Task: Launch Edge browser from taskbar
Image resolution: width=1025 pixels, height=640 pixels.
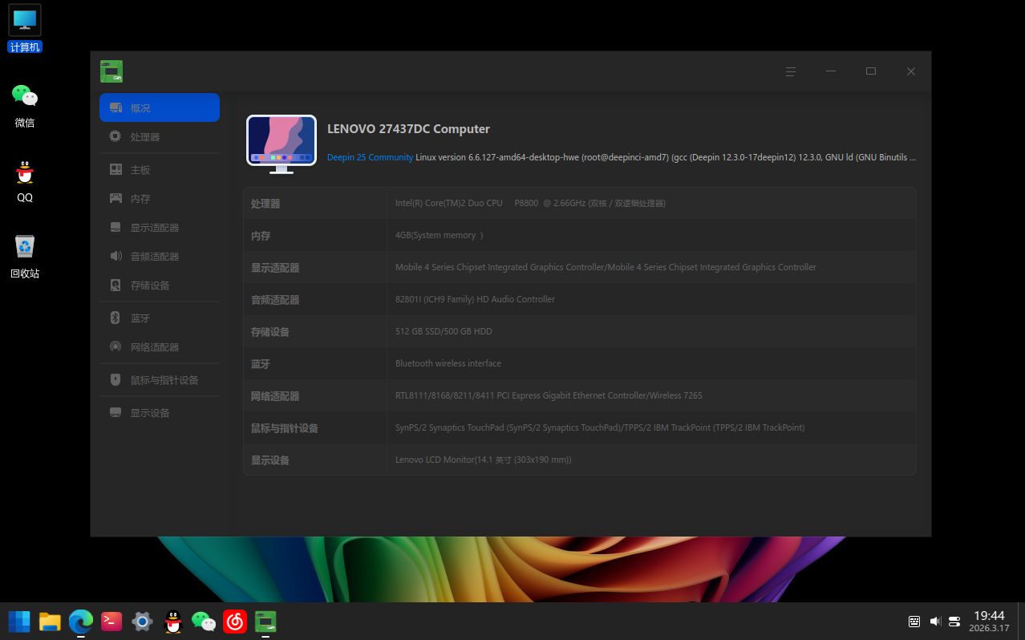Action: tap(81, 622)
